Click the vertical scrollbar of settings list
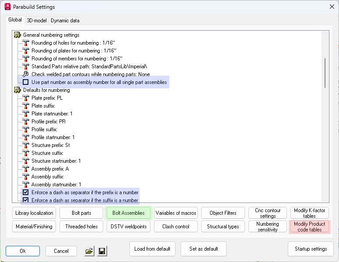This screenshot has height=262, width=339. pyautogui.click(x=325, y=73)
